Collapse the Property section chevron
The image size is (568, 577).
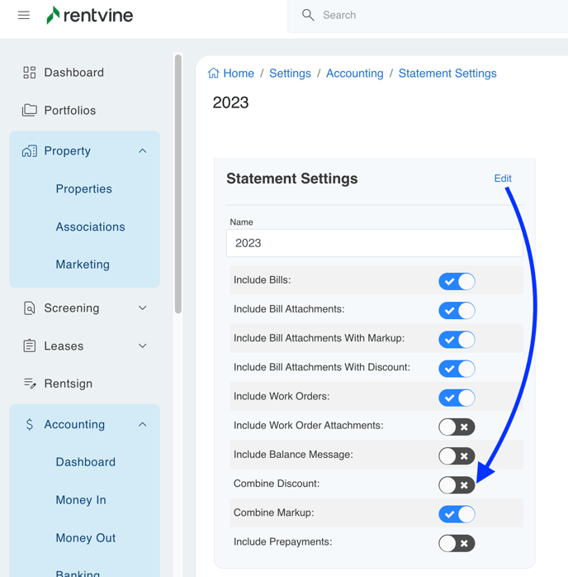pyautogui.click(x=142, y=151)
